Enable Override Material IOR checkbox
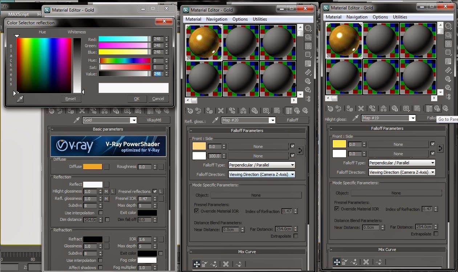Viewport: 458px width, 272px height. click(x=196, y=211)
